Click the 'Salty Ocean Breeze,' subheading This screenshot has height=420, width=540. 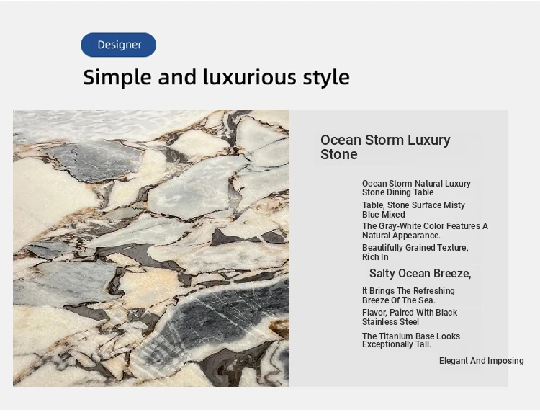(x=420, y=274)
